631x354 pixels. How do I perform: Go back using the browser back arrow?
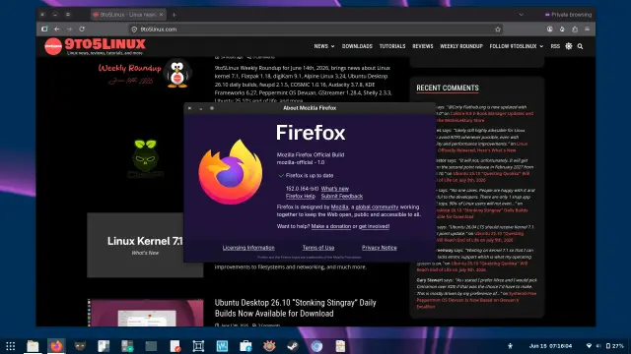57,29
